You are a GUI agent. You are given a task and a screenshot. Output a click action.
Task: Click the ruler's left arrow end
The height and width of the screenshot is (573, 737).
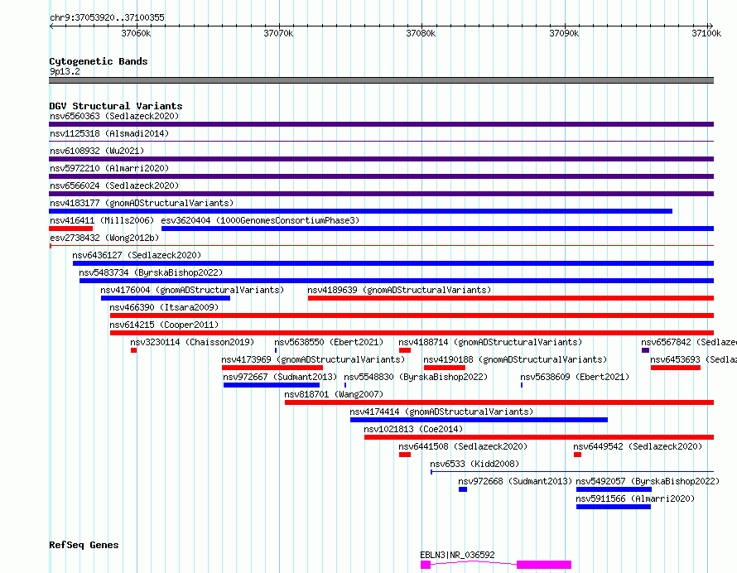click(51, 26)
